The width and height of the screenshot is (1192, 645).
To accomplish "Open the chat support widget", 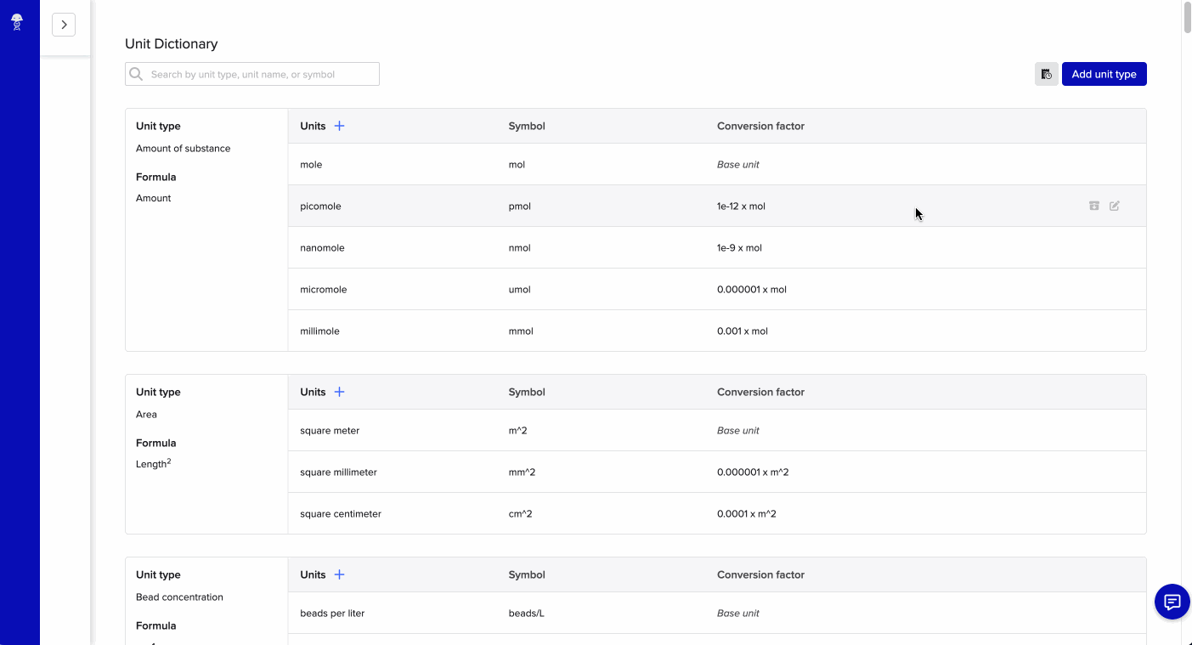I will [1172, 603].
